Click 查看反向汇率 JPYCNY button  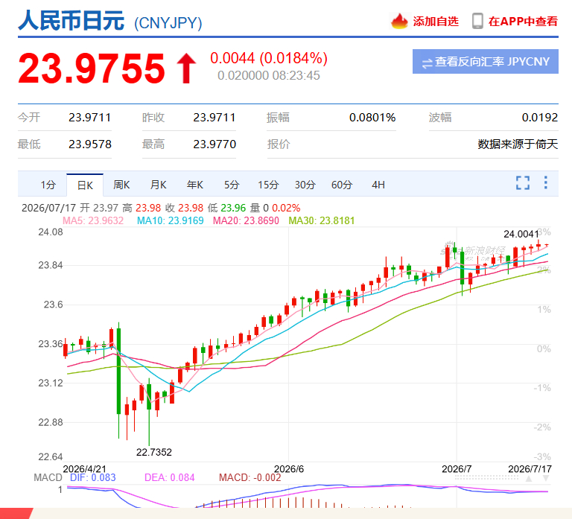(x=485, y=62)
